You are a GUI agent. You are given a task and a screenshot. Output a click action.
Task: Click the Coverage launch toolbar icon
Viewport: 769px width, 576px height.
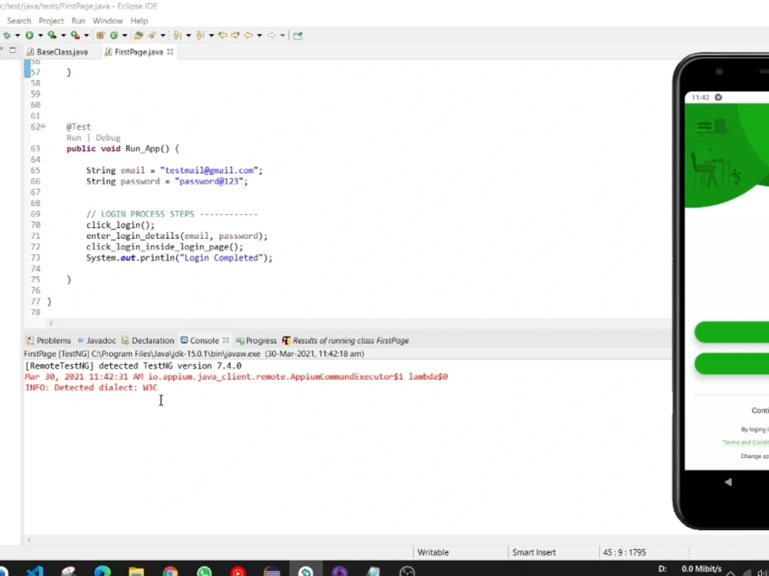(52, 35)
